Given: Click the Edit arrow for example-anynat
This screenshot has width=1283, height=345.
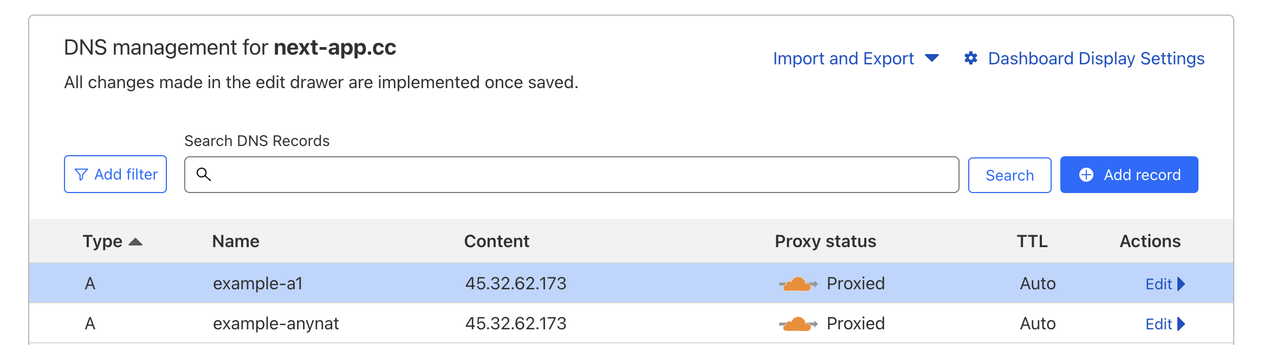Looking at the screenshot, I should 1182,324.
